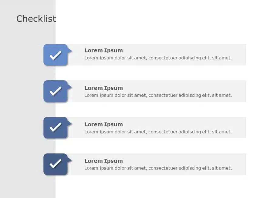Click the empty right end of the first gray bar
The width and height of the screenshot is (264, 198).
tap(239, 55)
